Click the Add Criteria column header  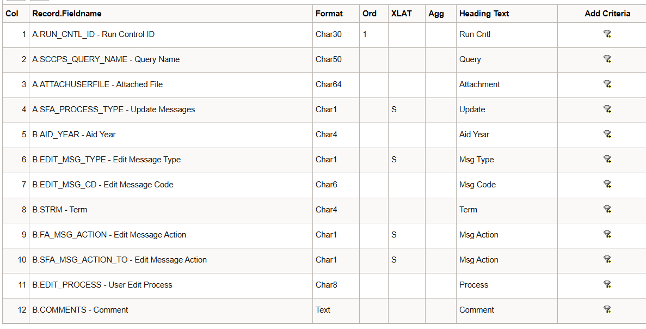click(607, 14)
